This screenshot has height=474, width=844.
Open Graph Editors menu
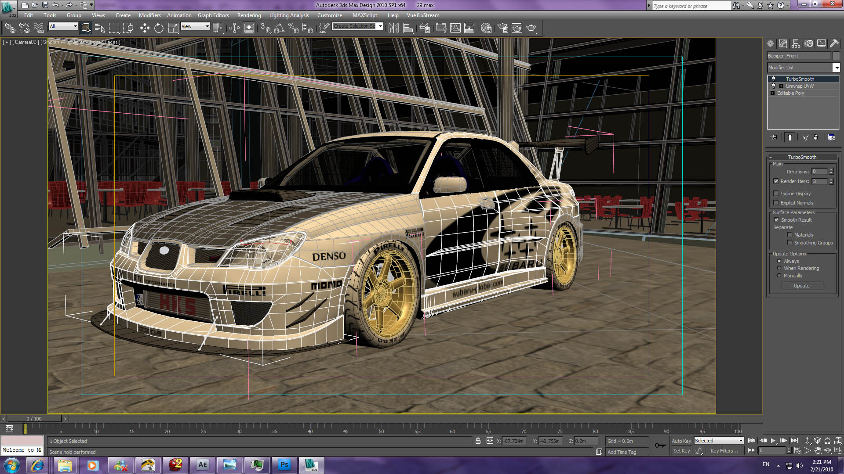pyautogui.click(x=213, y=15)
